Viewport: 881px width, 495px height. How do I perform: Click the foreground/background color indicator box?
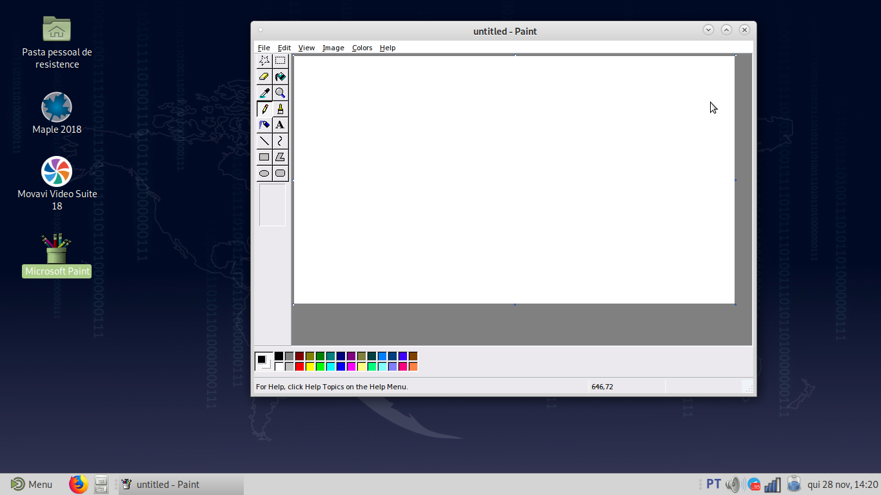click(x=264, y=362)
